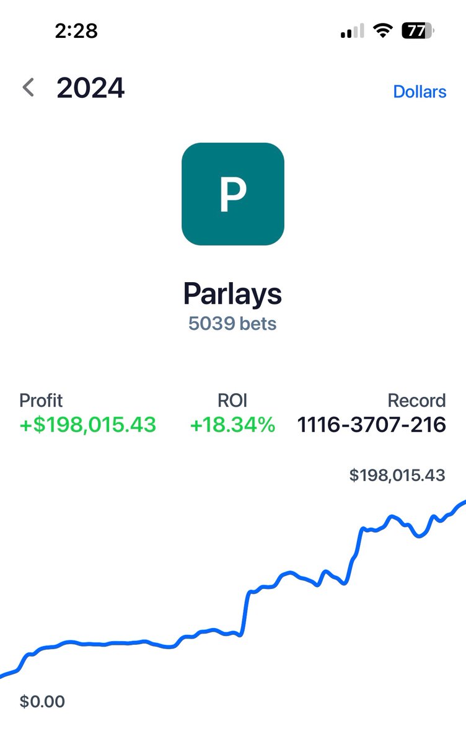Tap the profit line's right end peak
The width and height of the screenshot is (466, 744).
click(461, 504)
